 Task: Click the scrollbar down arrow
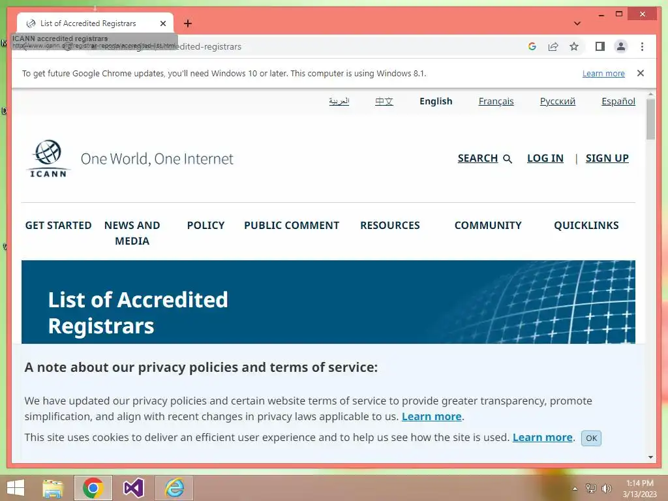650,457
